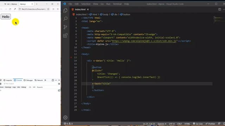The width and height of the screenshot is (225, 126).
Task: Change end of line sequence CRLF
Action: 180,124
